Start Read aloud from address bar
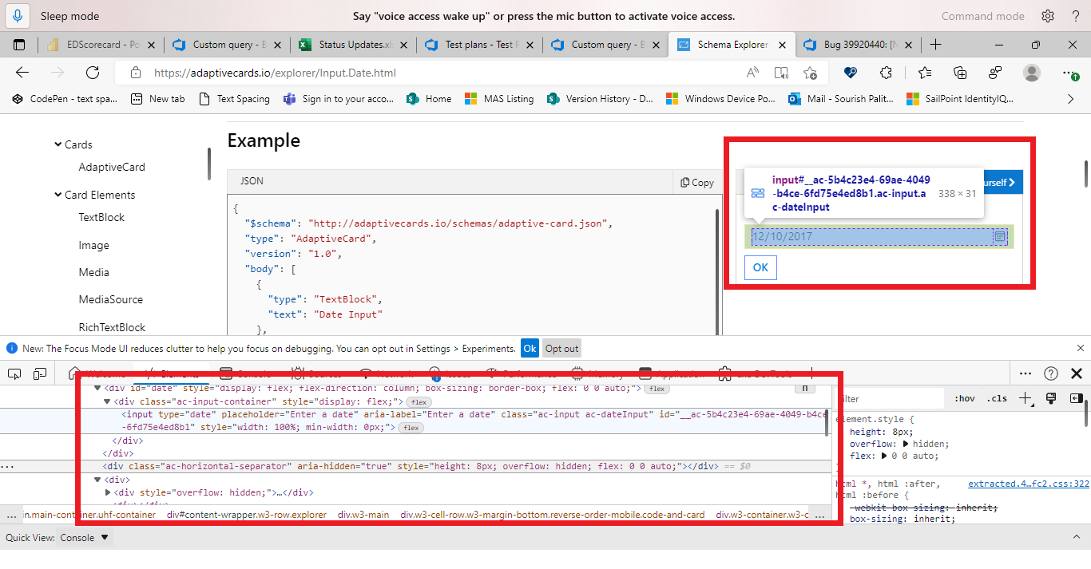Image resolution: width=1091 pixels, height=569 pixels. click(752, 73)
